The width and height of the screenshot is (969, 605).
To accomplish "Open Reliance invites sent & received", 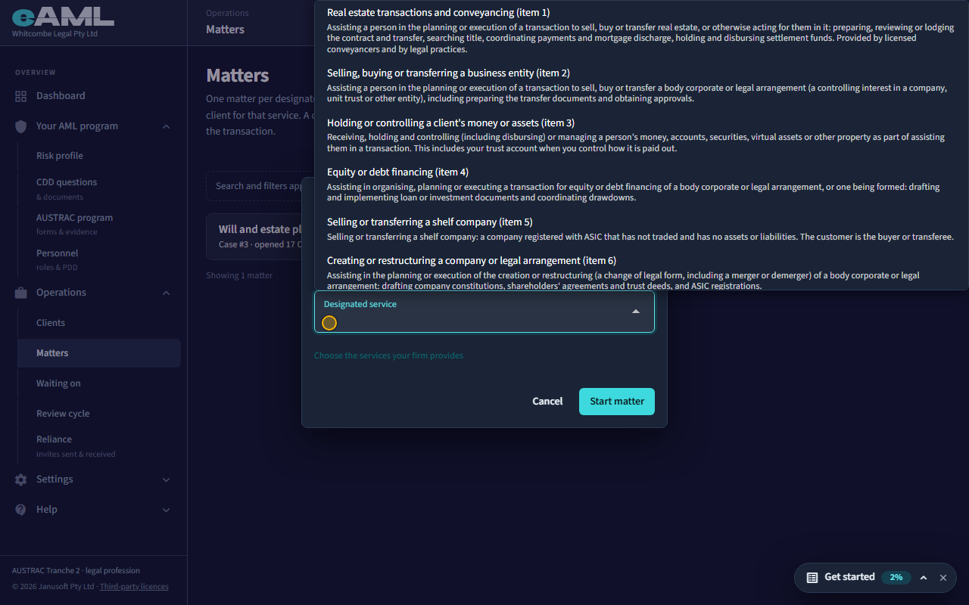I will click(x=99, y=445).
